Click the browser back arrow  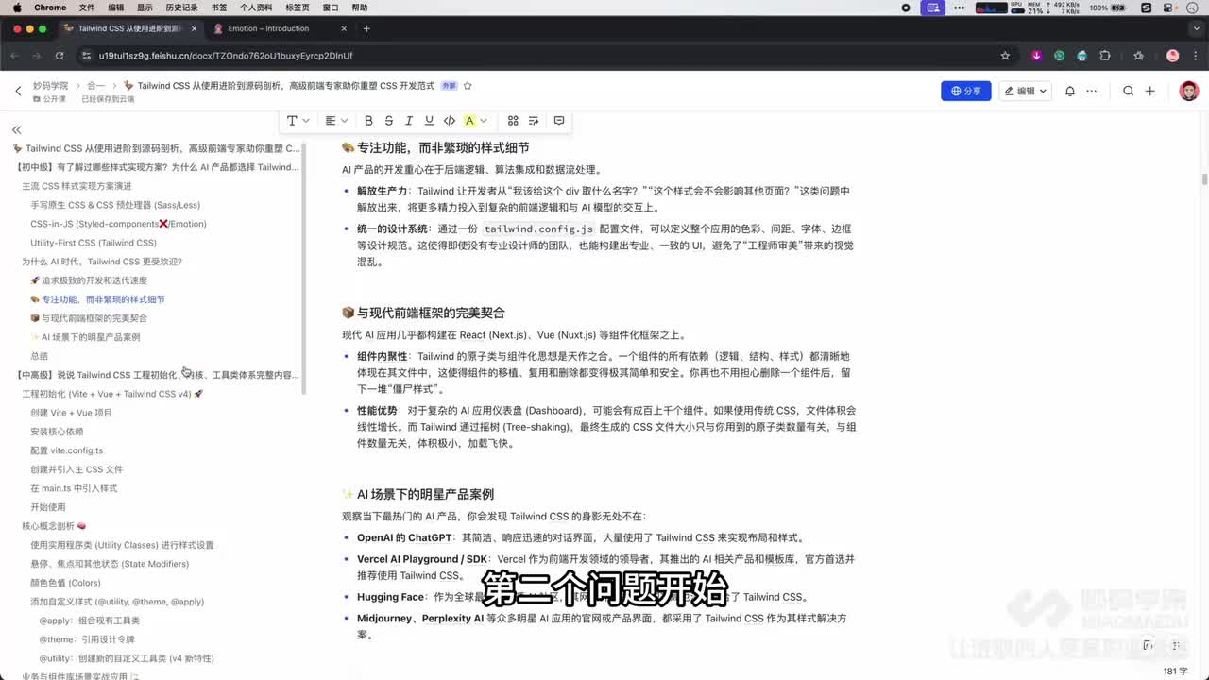click(14, 56)
